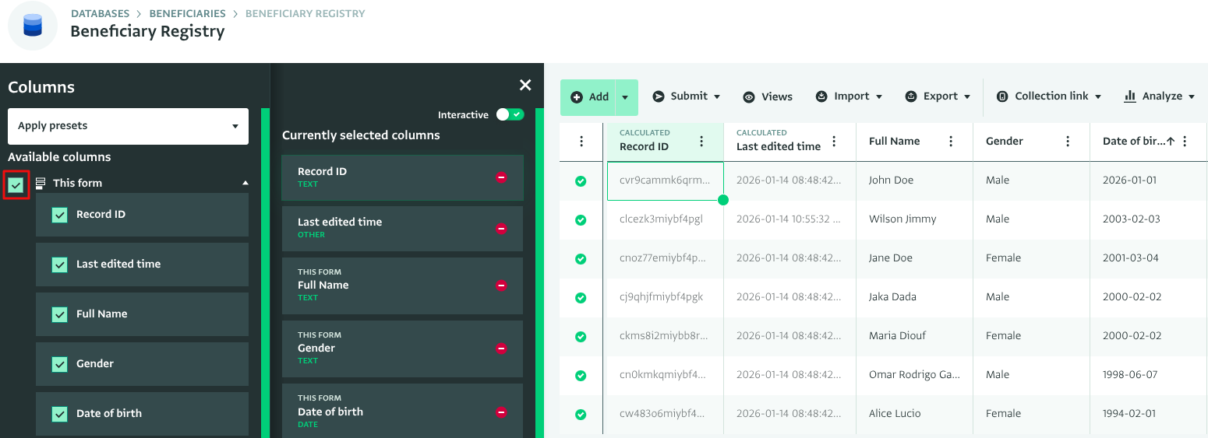Deselect all columns under This form
Image resolution: width=1208 pixels, height=438 pixels.
16,185
